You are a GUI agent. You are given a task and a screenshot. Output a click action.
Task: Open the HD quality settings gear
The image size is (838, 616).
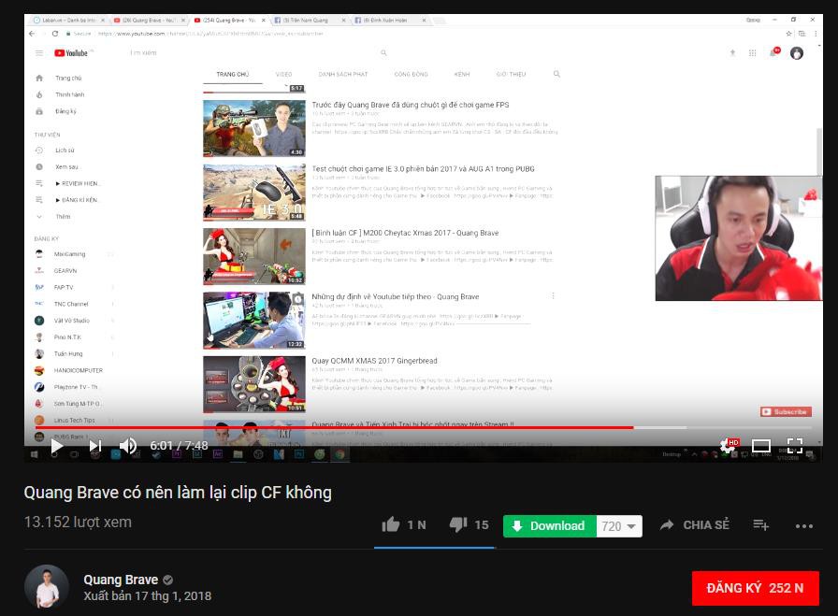pos(729,446)
